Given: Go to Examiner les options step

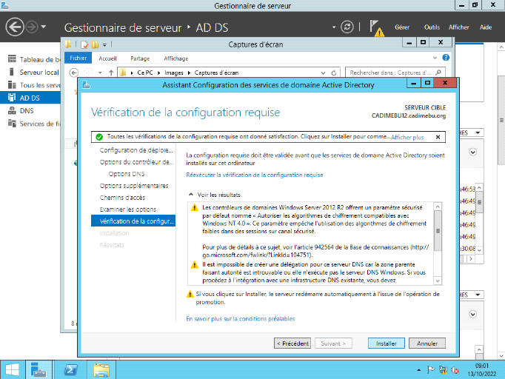Looking at the screenshot, I should coord(128,209).
